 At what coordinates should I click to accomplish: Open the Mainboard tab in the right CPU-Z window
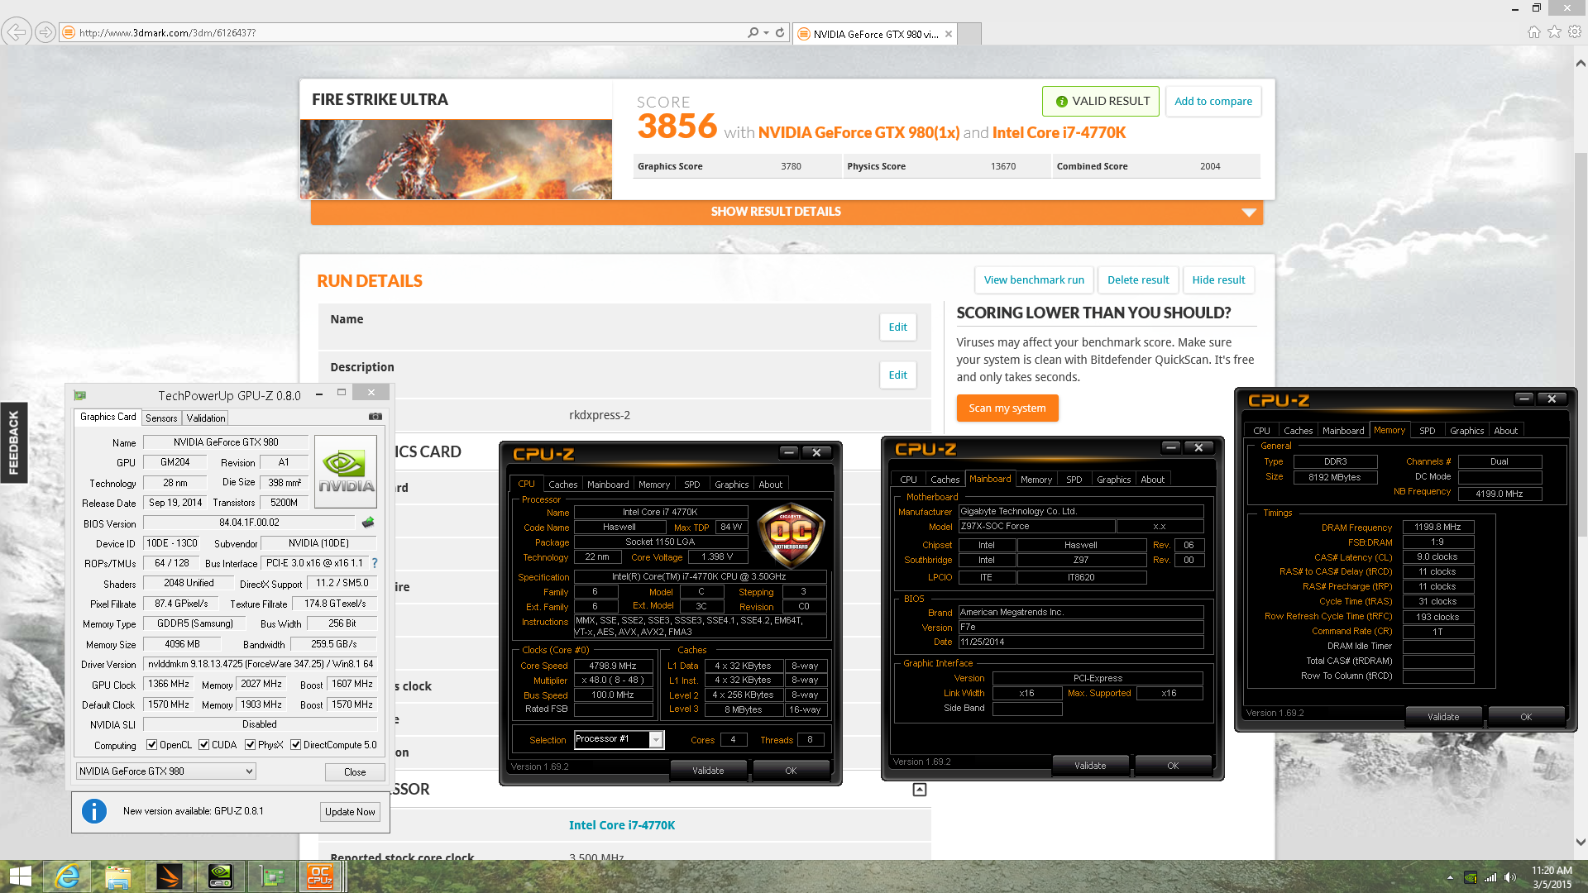[x=1342, y=431]
